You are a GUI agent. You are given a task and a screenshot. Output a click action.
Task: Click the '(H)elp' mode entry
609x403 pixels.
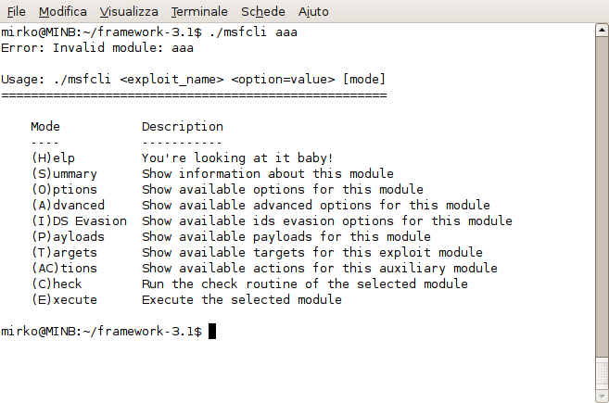coord(53,158)
